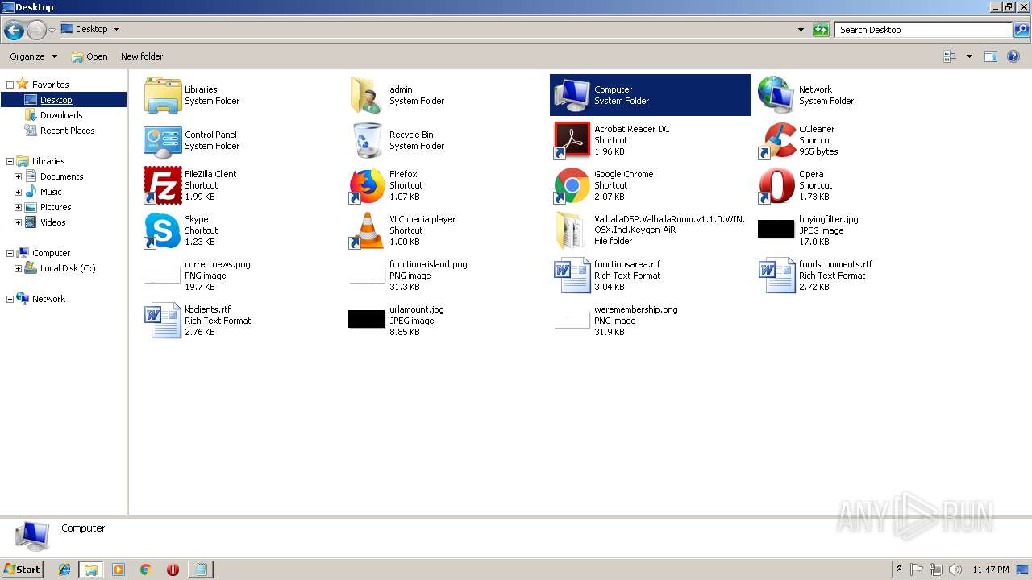Select the kbclients.rtf document icon
1032x580 pixels.
point(163,321)
